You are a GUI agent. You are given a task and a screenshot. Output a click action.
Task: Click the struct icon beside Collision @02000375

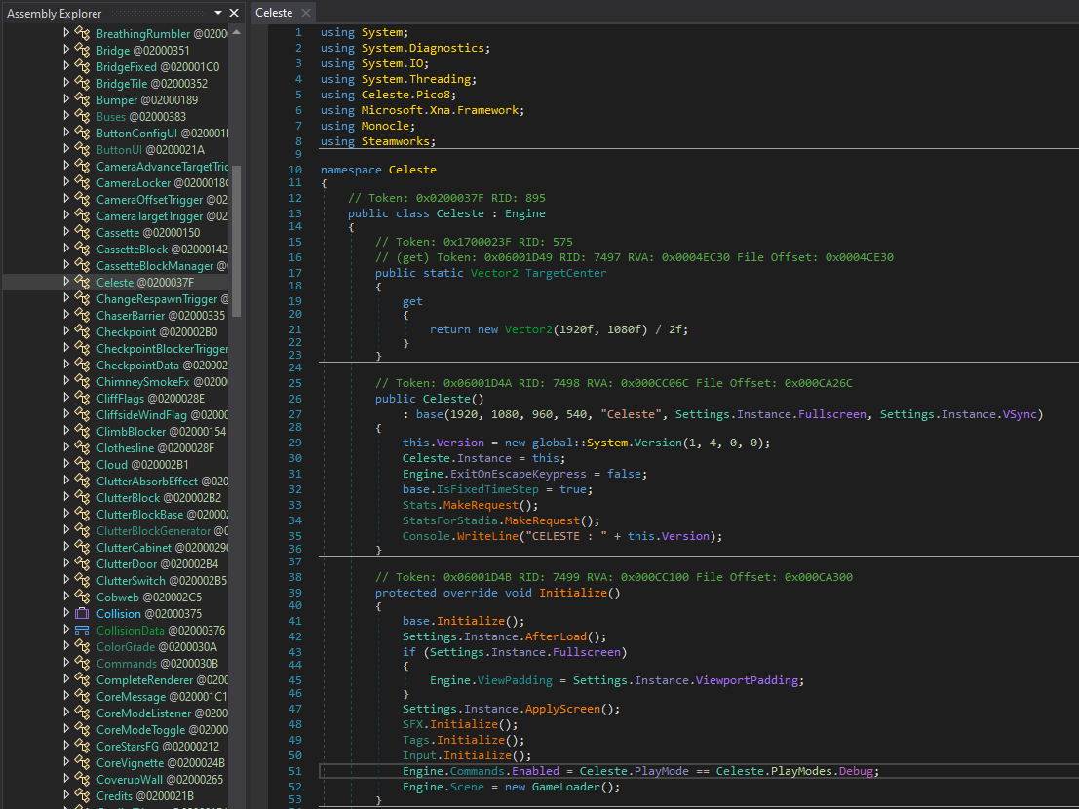tap(82, 614)
